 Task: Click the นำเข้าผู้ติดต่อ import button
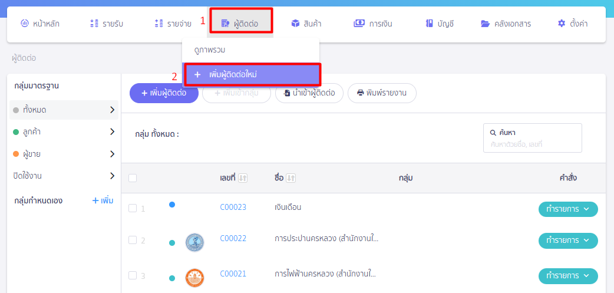point(309,93)
